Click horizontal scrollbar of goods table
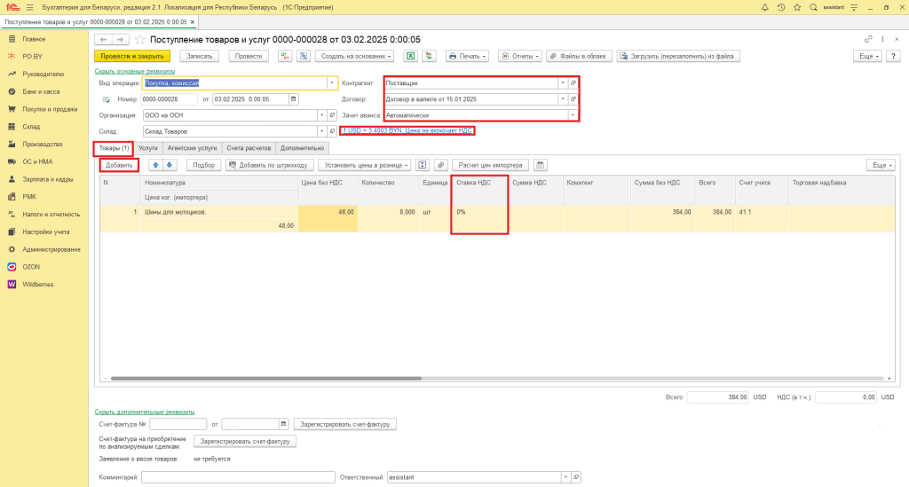Screen dimensions: 909x487 pyautogui.click(x=265, y=379)
